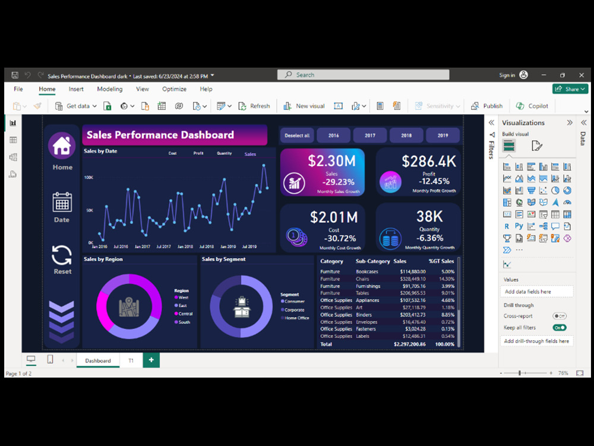Add an R script visual

tap(507, 225)
